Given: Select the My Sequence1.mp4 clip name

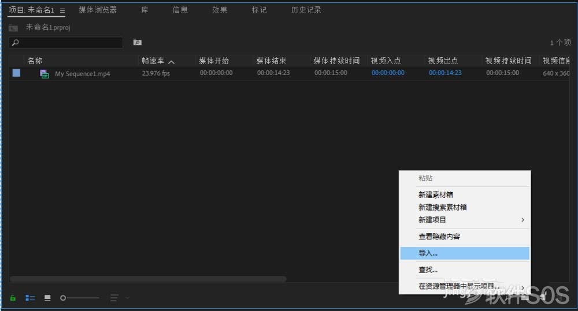Looking at the screenshot, I should click(83, 74).
